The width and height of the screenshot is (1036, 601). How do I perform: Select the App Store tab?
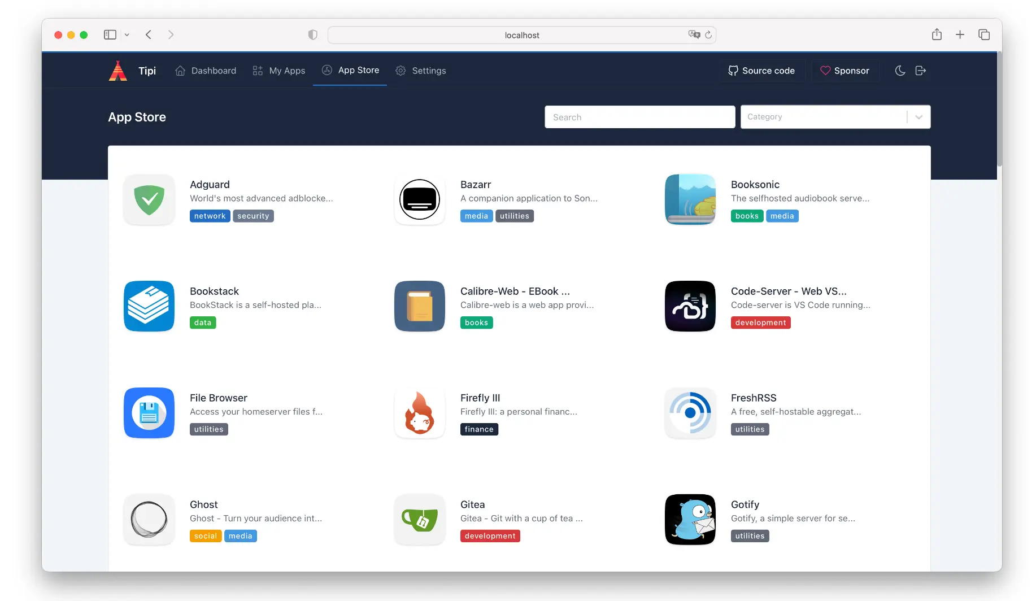tap(350, 70)
